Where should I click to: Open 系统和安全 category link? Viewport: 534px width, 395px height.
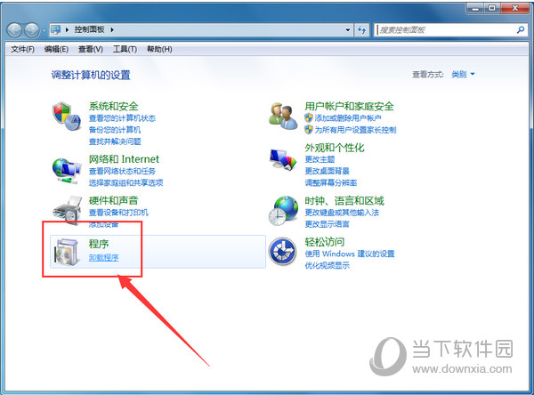click(113, 106)
